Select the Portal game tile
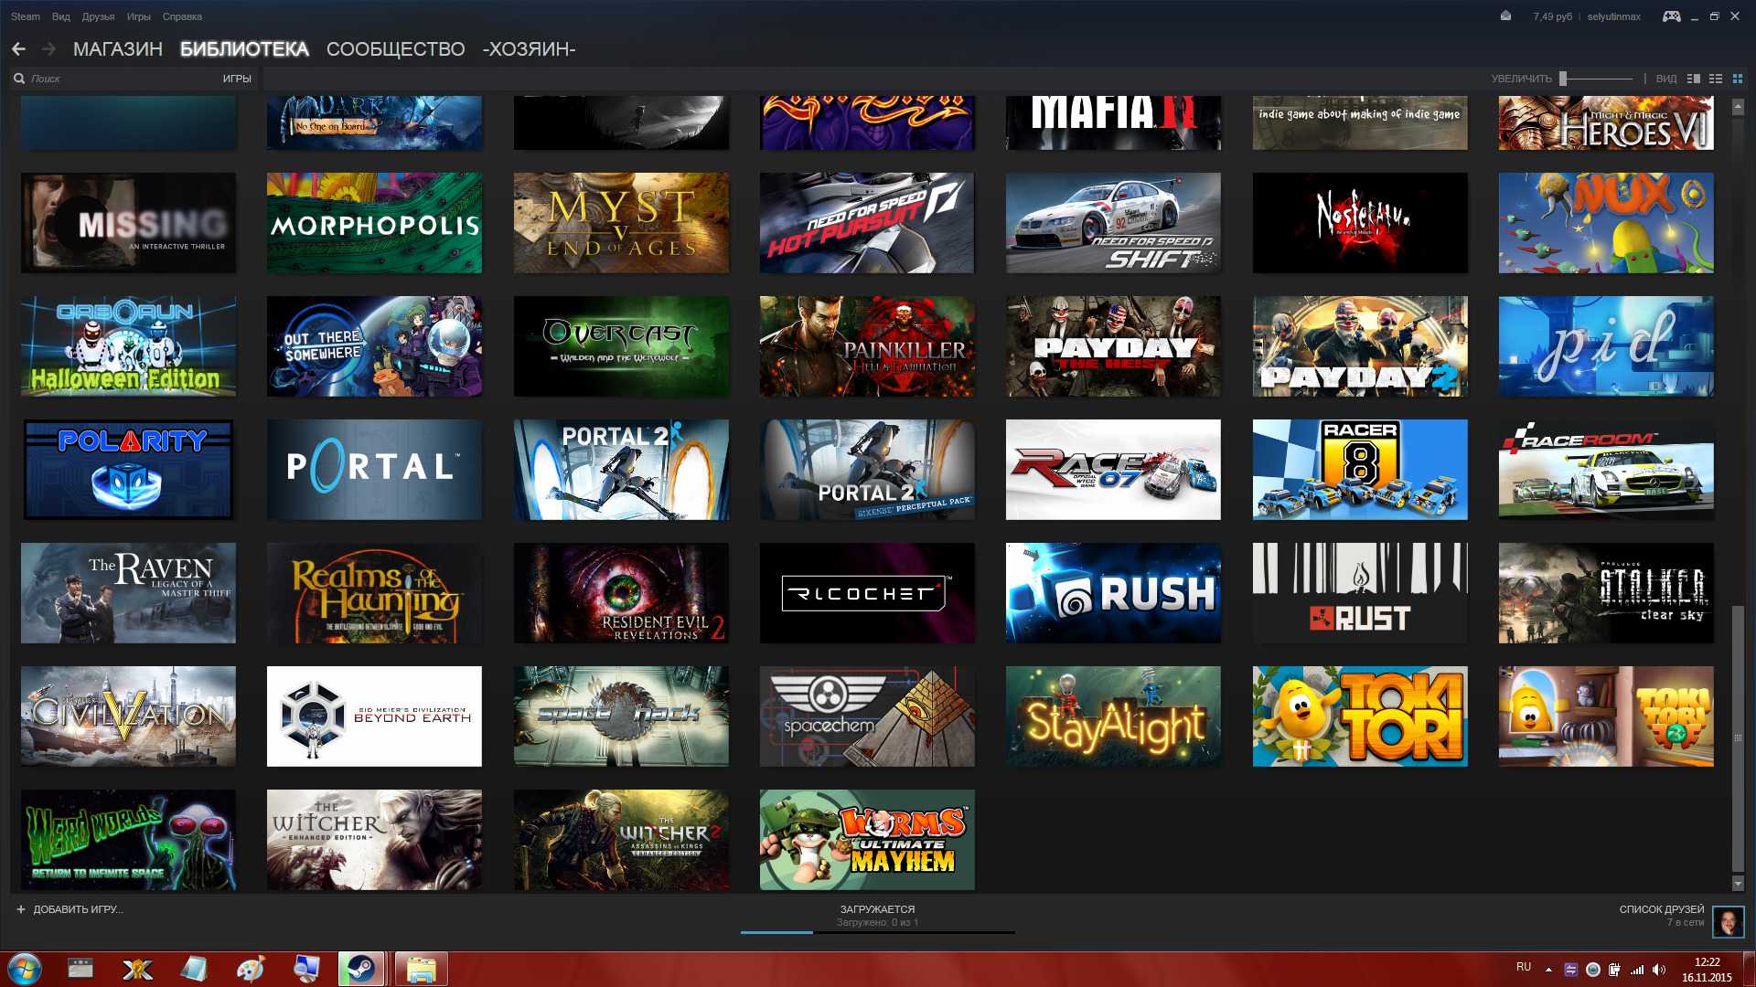The image size is (1756, 987). point(374,469)
